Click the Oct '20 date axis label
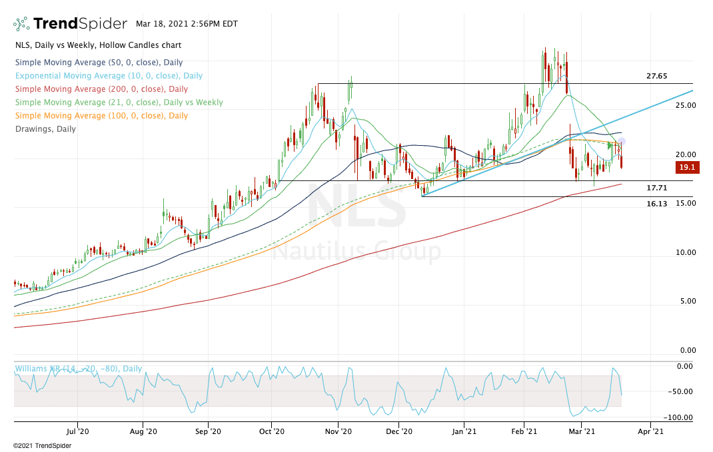 271,431
